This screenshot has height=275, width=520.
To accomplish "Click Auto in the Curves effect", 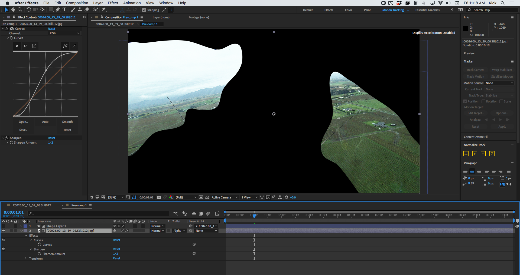I will coord(45,122).
